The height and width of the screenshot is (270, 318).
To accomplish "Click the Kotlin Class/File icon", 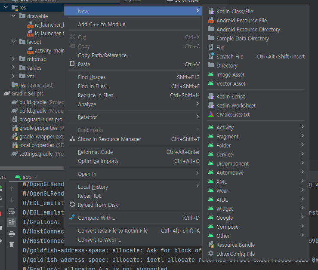I will (x=211, y=11).
